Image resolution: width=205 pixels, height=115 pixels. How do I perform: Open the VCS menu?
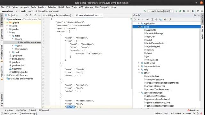[x=81, y=7]
